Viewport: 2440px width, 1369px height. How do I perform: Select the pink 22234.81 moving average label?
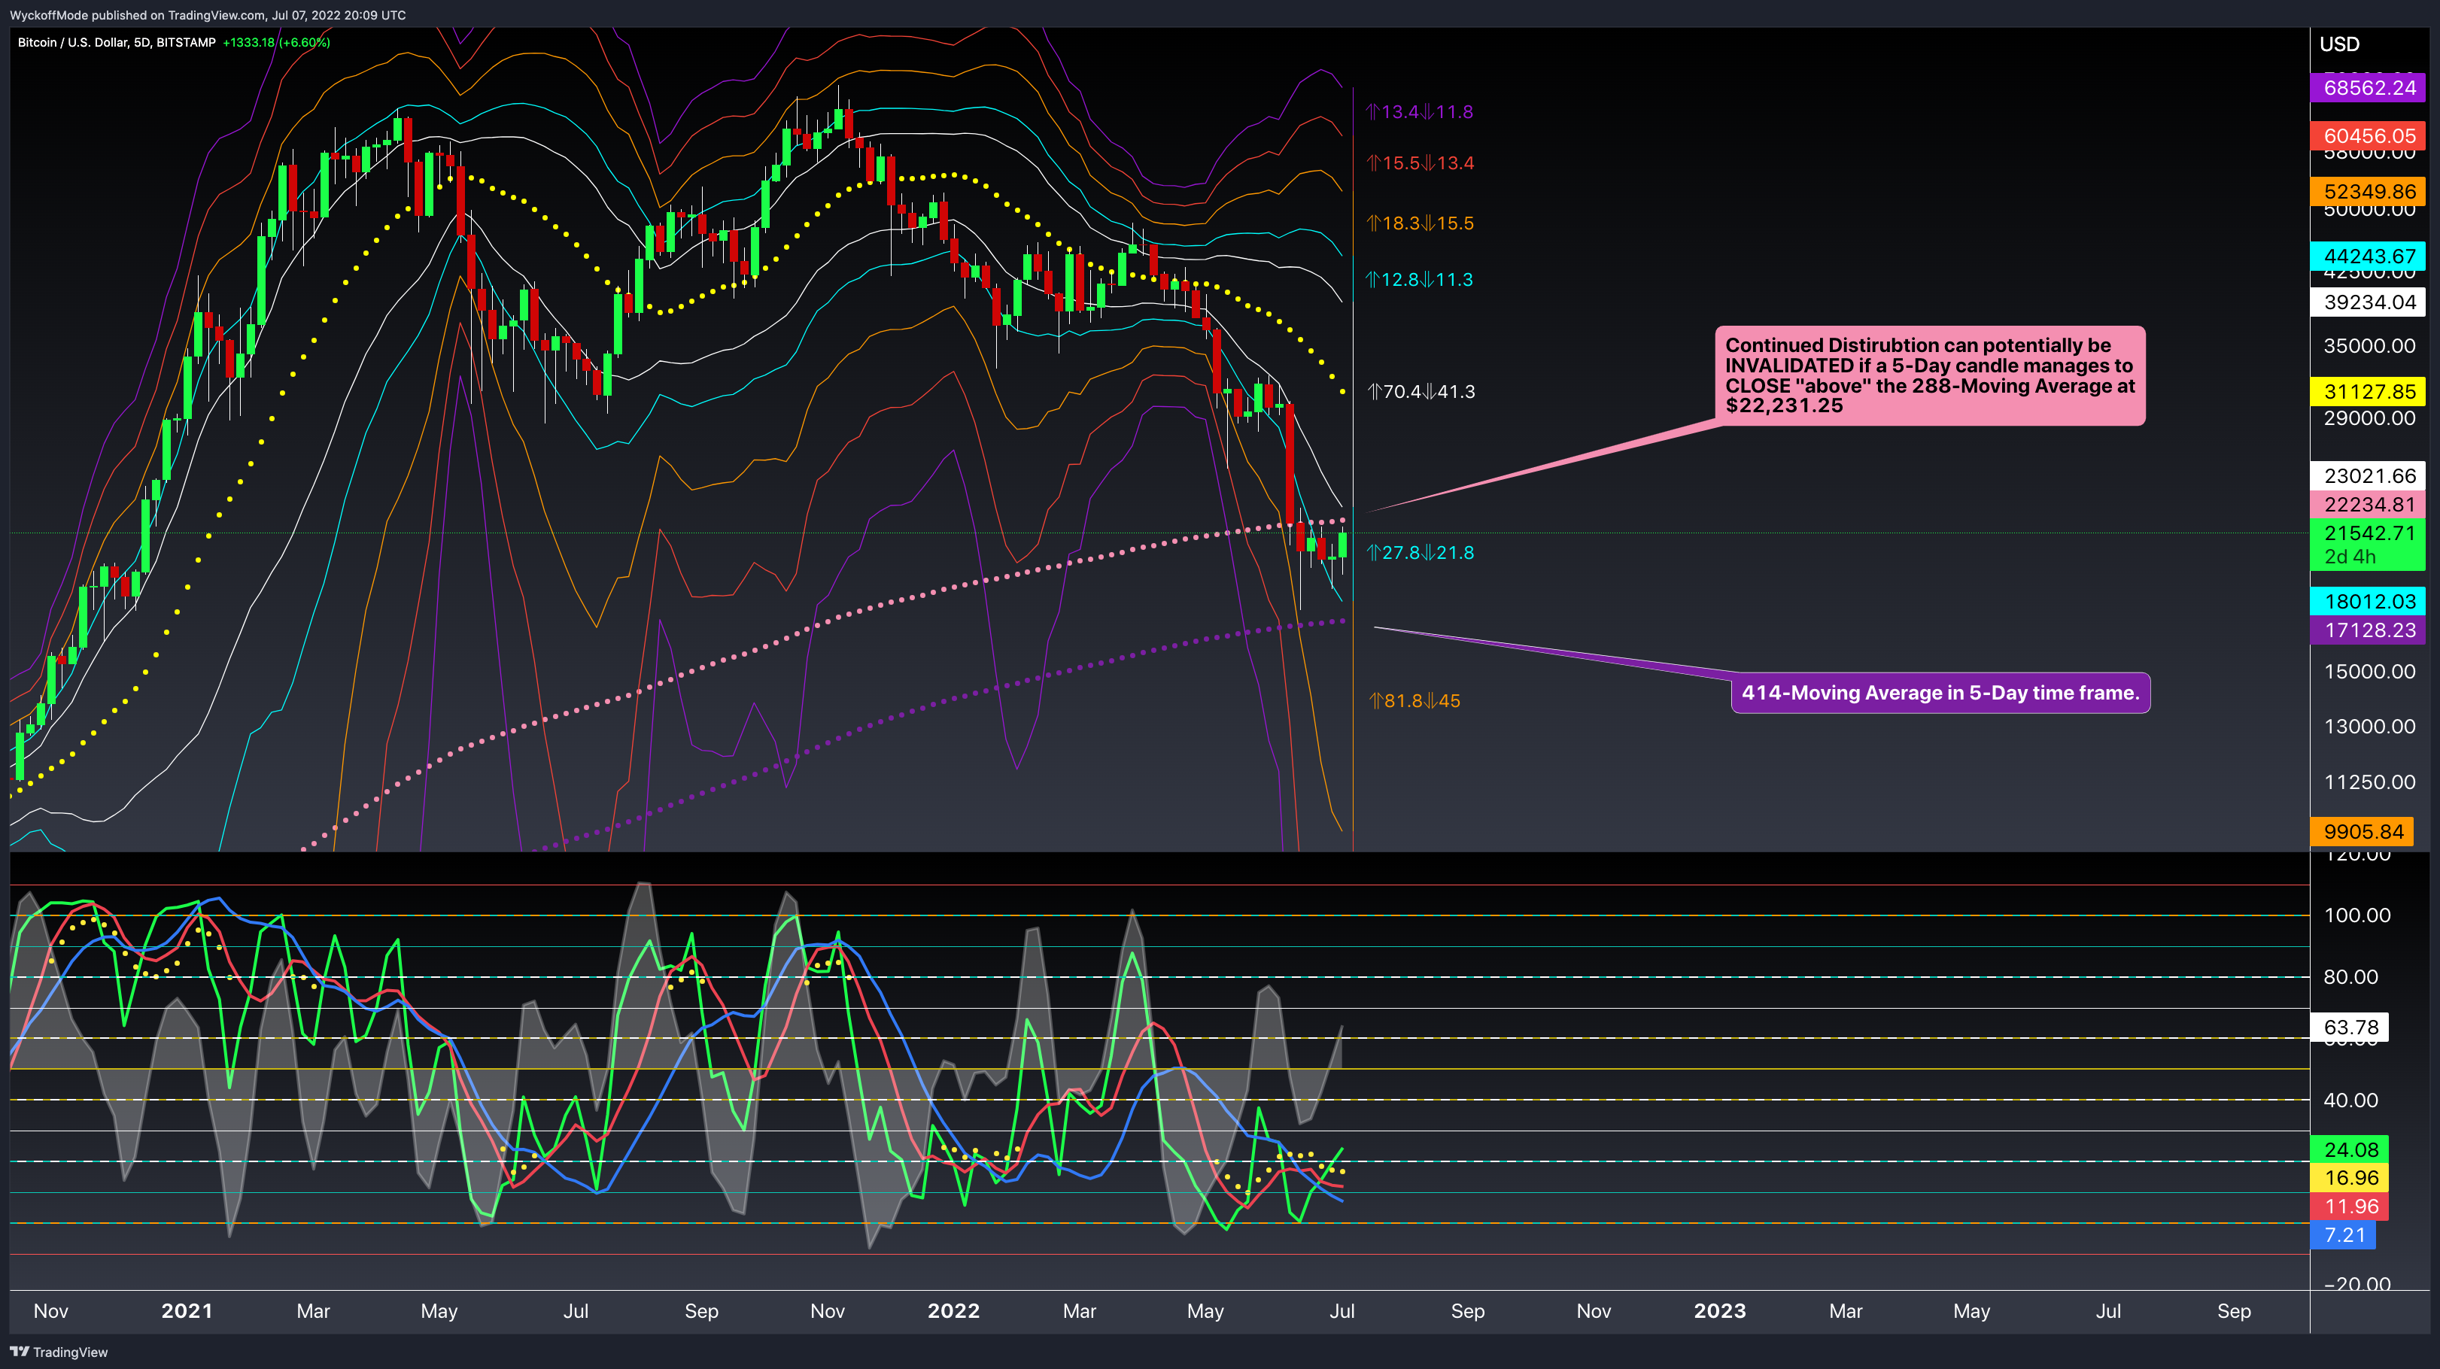tap(2369, 505)
